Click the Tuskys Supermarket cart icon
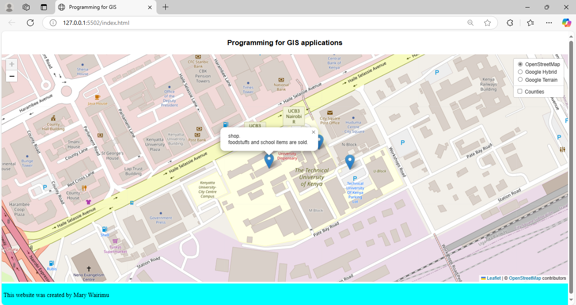The image size is (576, 305). point(115,241)
